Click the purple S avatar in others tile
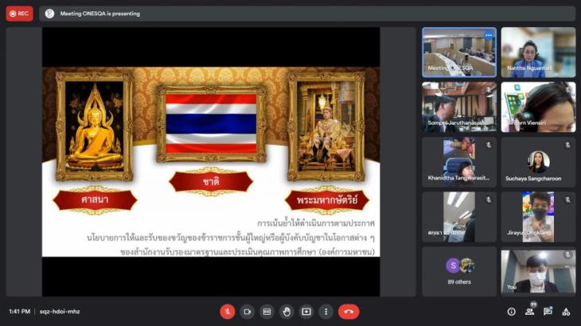 point(453,266)
